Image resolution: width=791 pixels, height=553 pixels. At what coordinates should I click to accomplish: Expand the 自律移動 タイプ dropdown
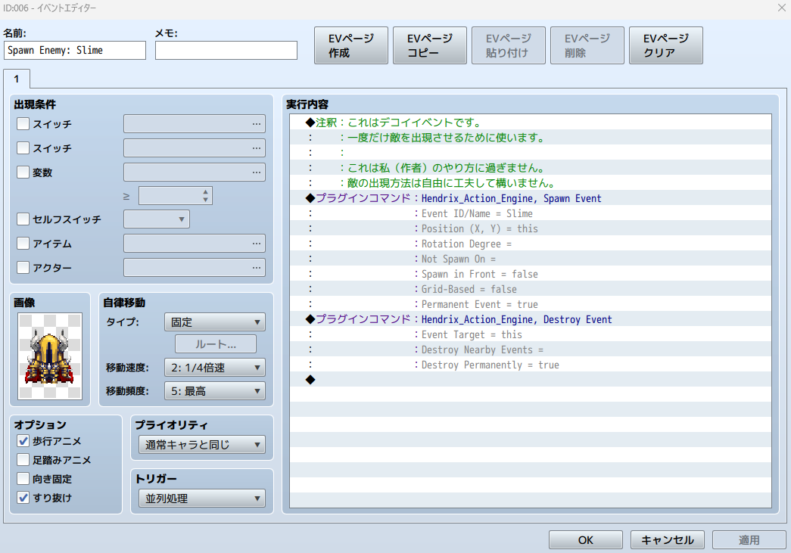[214, 322]
